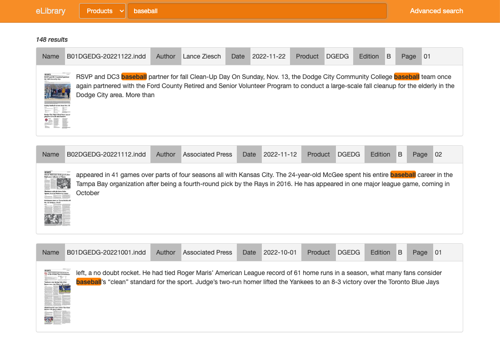The image size is (500, 339).
Task: Select file name B01DGEDG-20221122.indd
Action: pyautogui.click(x=106, y=56)
